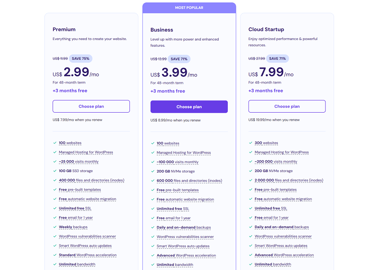Click the SAVE 71% badge in Business

coord(179,59)
